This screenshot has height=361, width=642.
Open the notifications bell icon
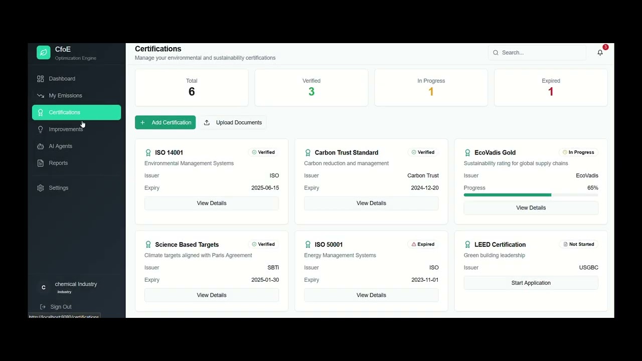click(600, 53)
